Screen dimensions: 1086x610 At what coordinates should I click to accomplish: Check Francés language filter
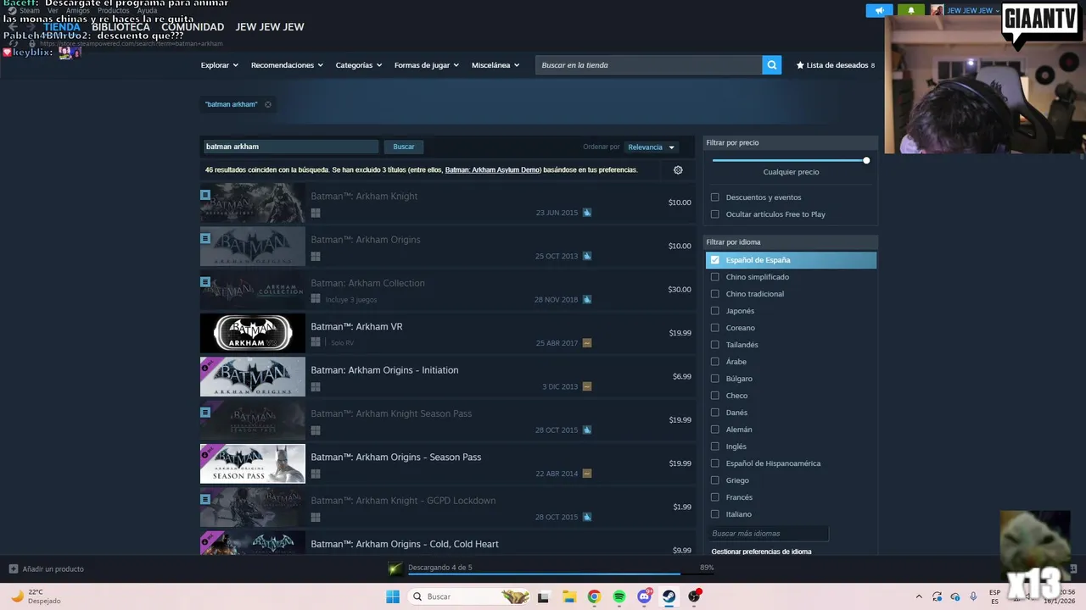[714, 497]
